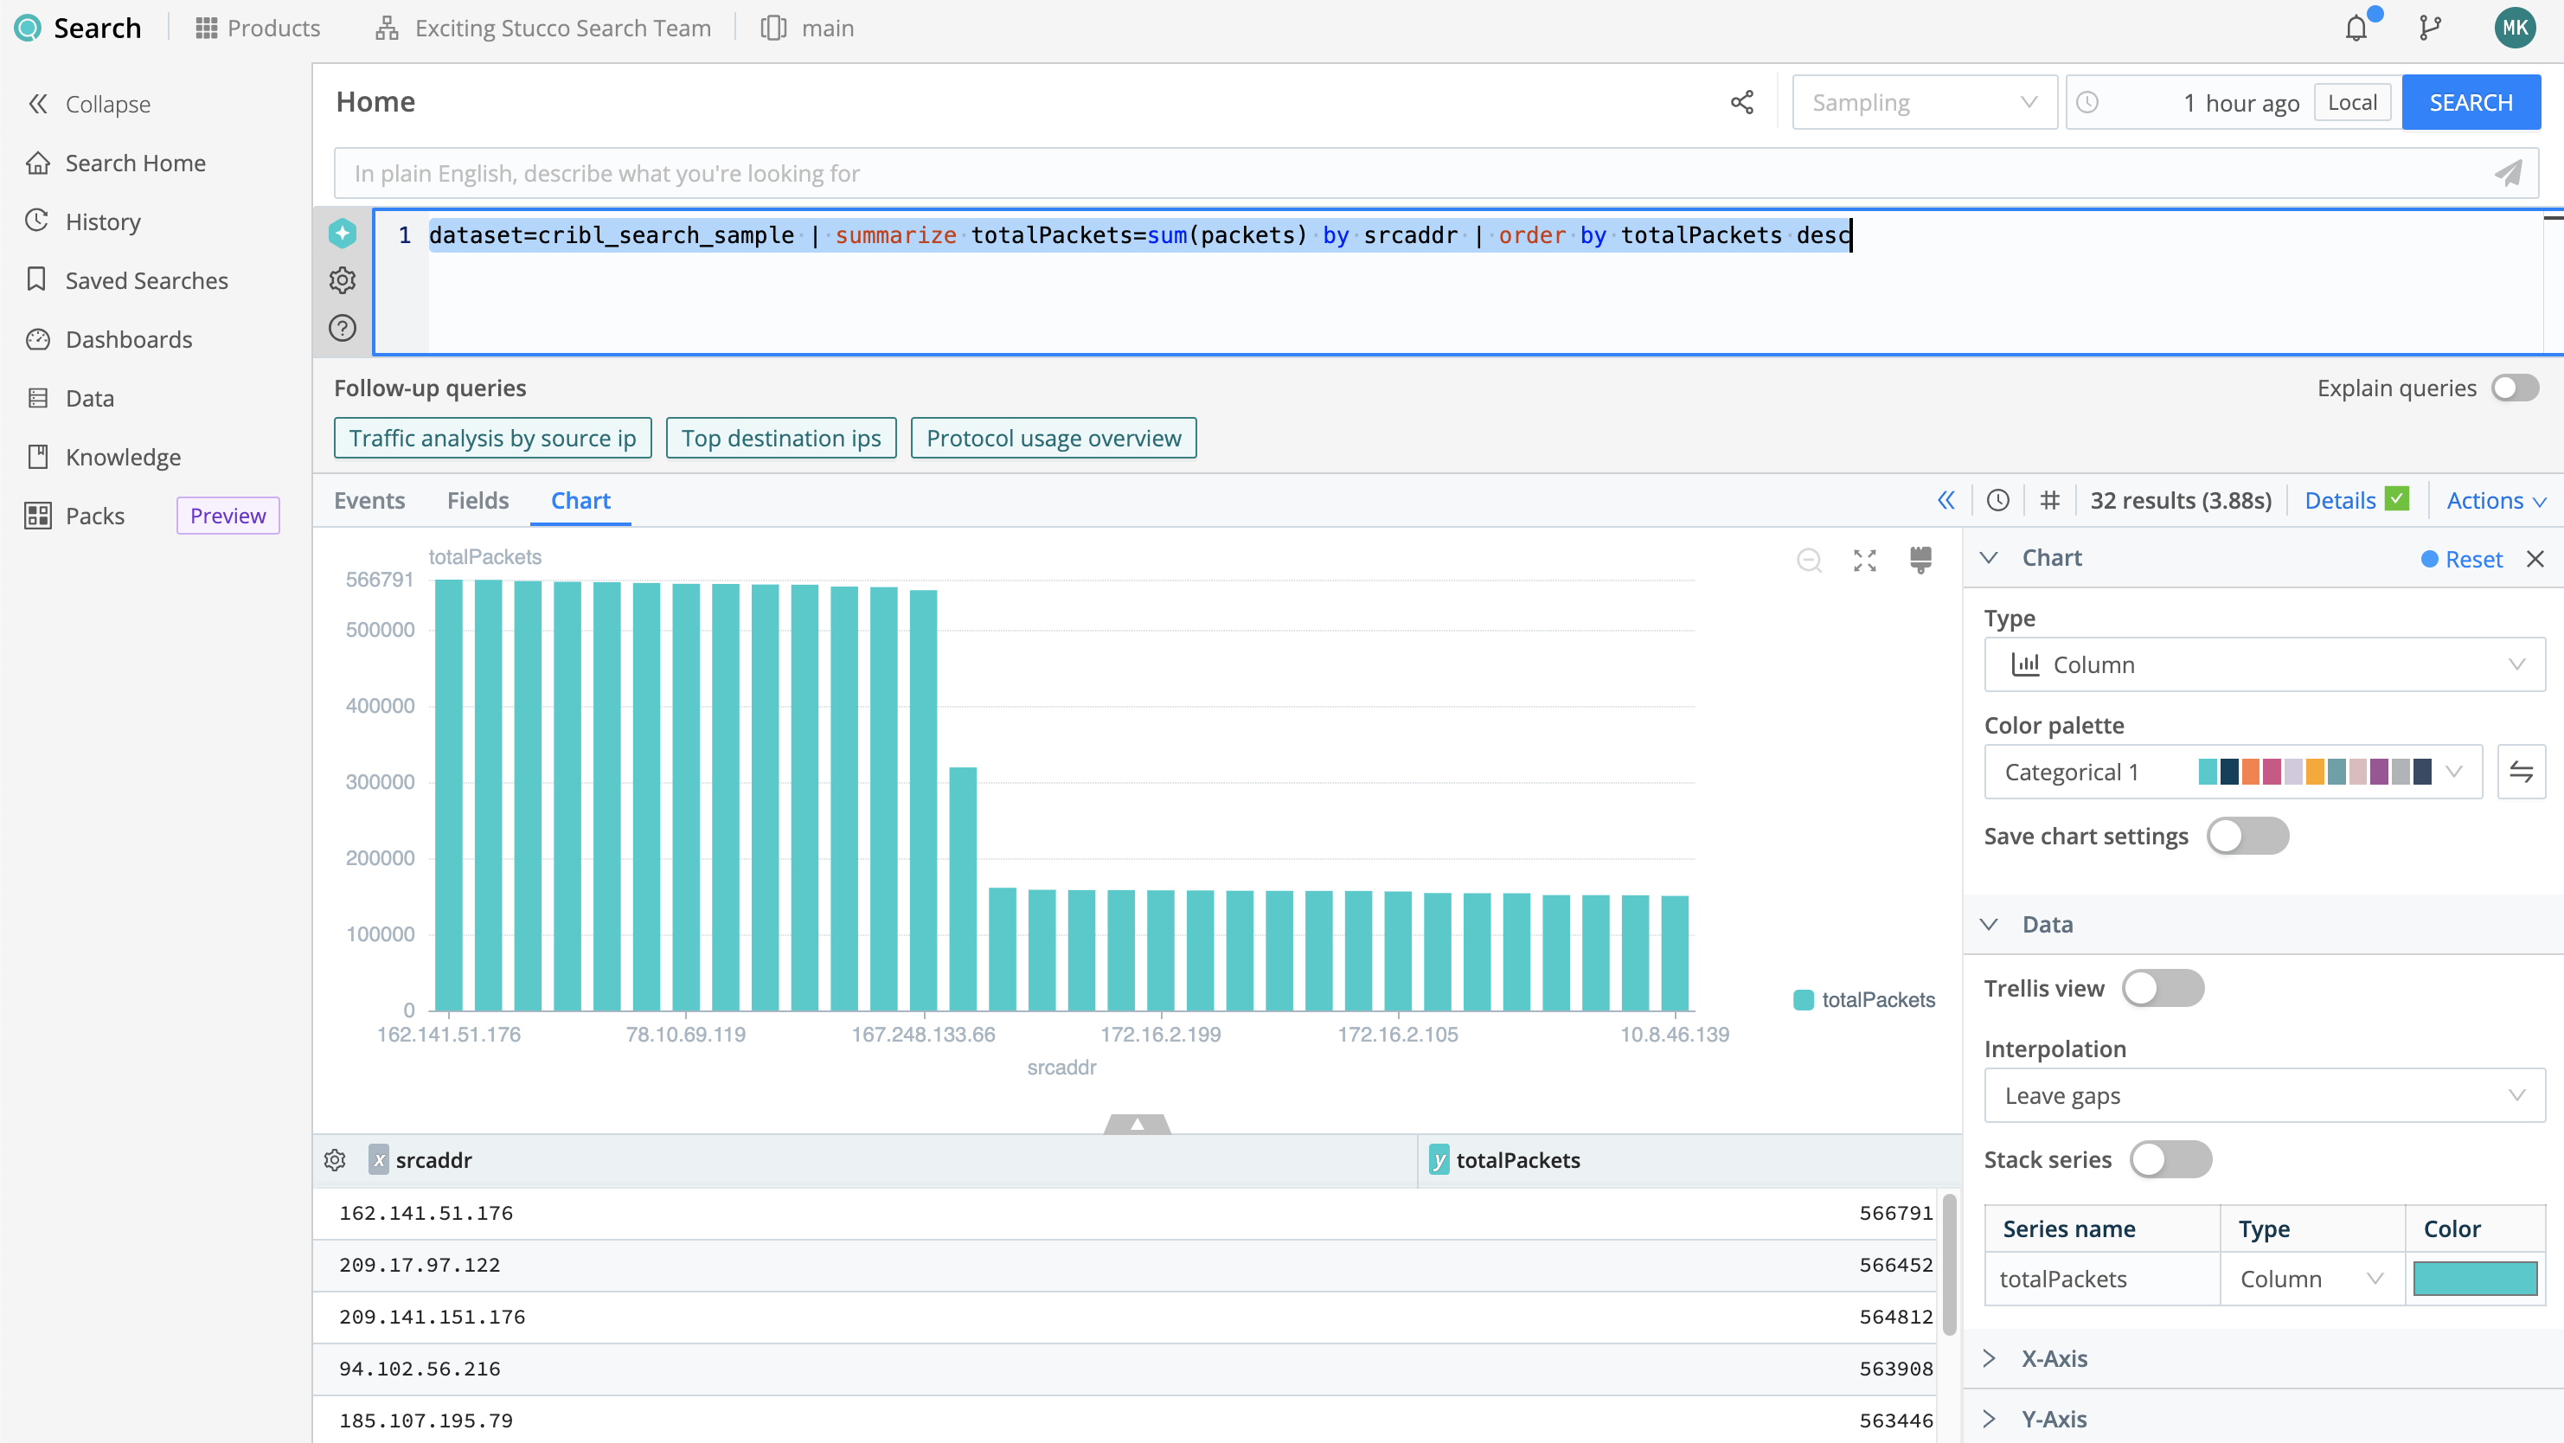Toggle the Trellis view switch

[2162, 988]
